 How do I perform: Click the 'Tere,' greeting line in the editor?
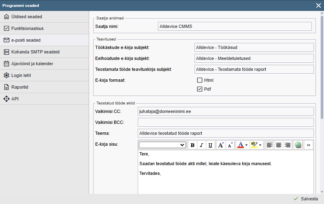point(144,154)
